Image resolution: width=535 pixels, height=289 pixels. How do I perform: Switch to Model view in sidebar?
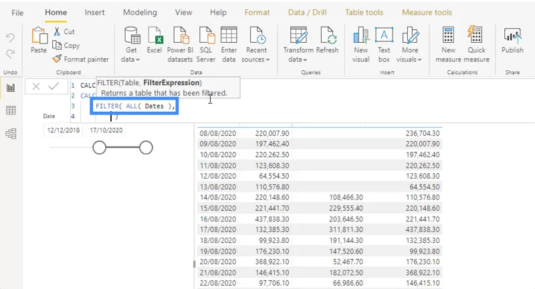11,133
